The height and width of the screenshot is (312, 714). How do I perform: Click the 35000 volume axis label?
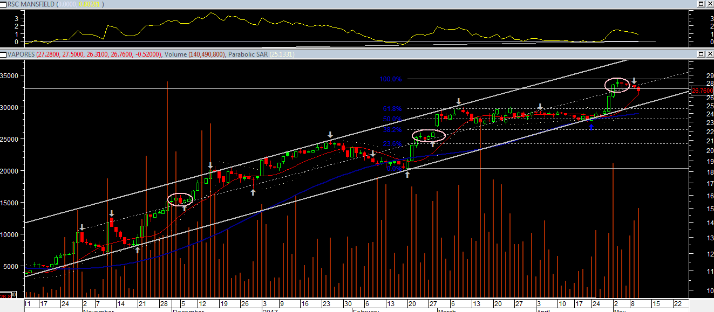pyautogui.click(x=10, y=76)
